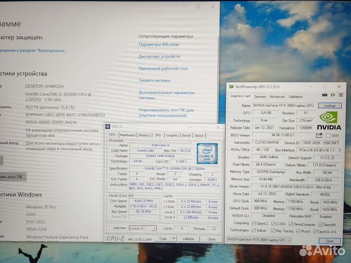Open the Переименовать этот ПК link
Screen dimensions: 351x263
pos(166,113)
